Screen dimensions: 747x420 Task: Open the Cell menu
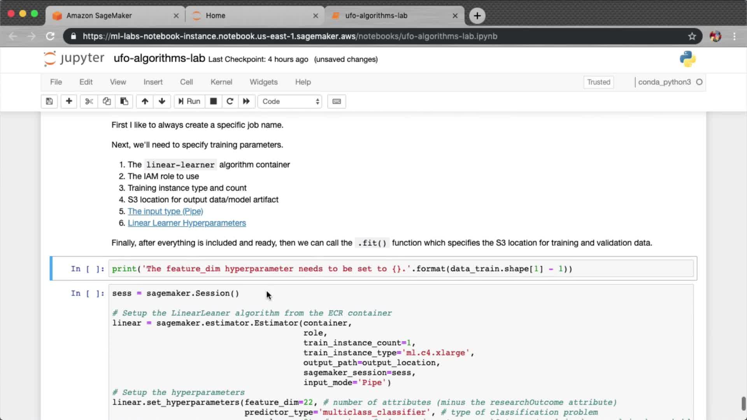point(186,82)
